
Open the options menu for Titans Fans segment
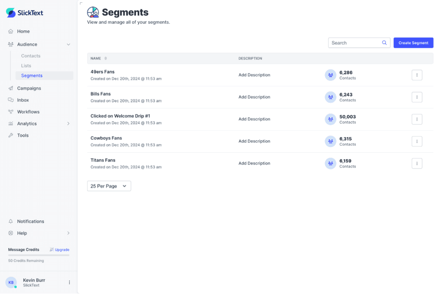coord(417,163)
